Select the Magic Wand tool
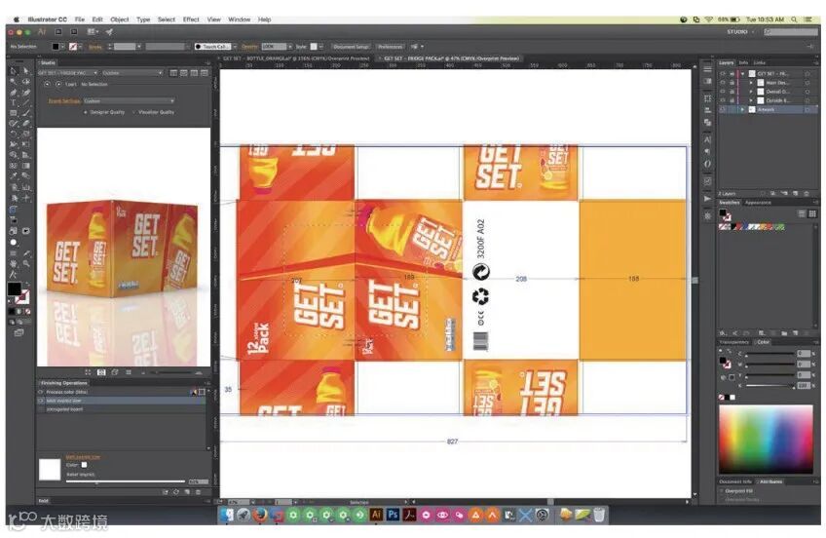826x538 pixels. pos(14,81)
